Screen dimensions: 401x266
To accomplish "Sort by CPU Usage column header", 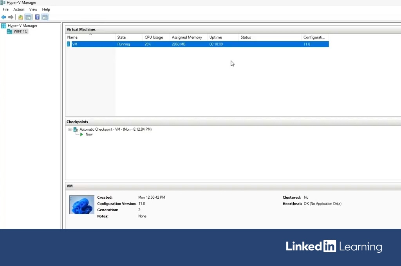I will pos(154,38).
